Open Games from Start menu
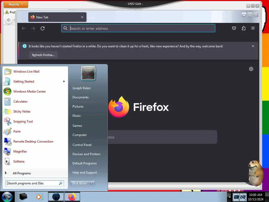269x202 pixels. point(77,125)
